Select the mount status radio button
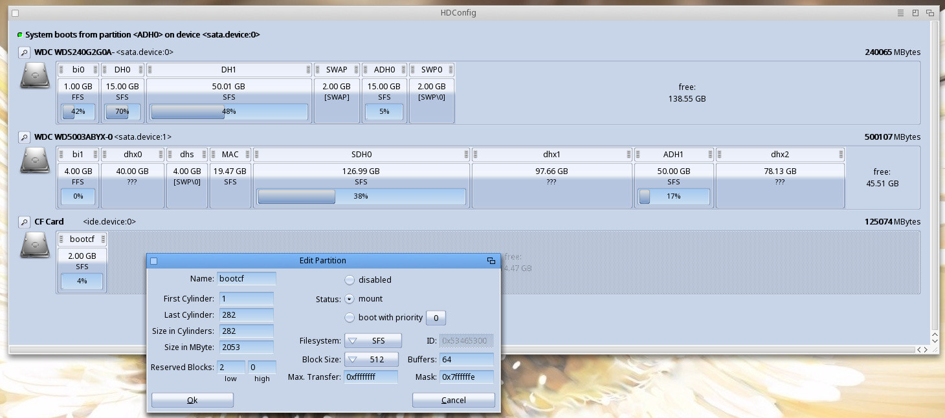The image size is (945, 418). tap(350, 299)
